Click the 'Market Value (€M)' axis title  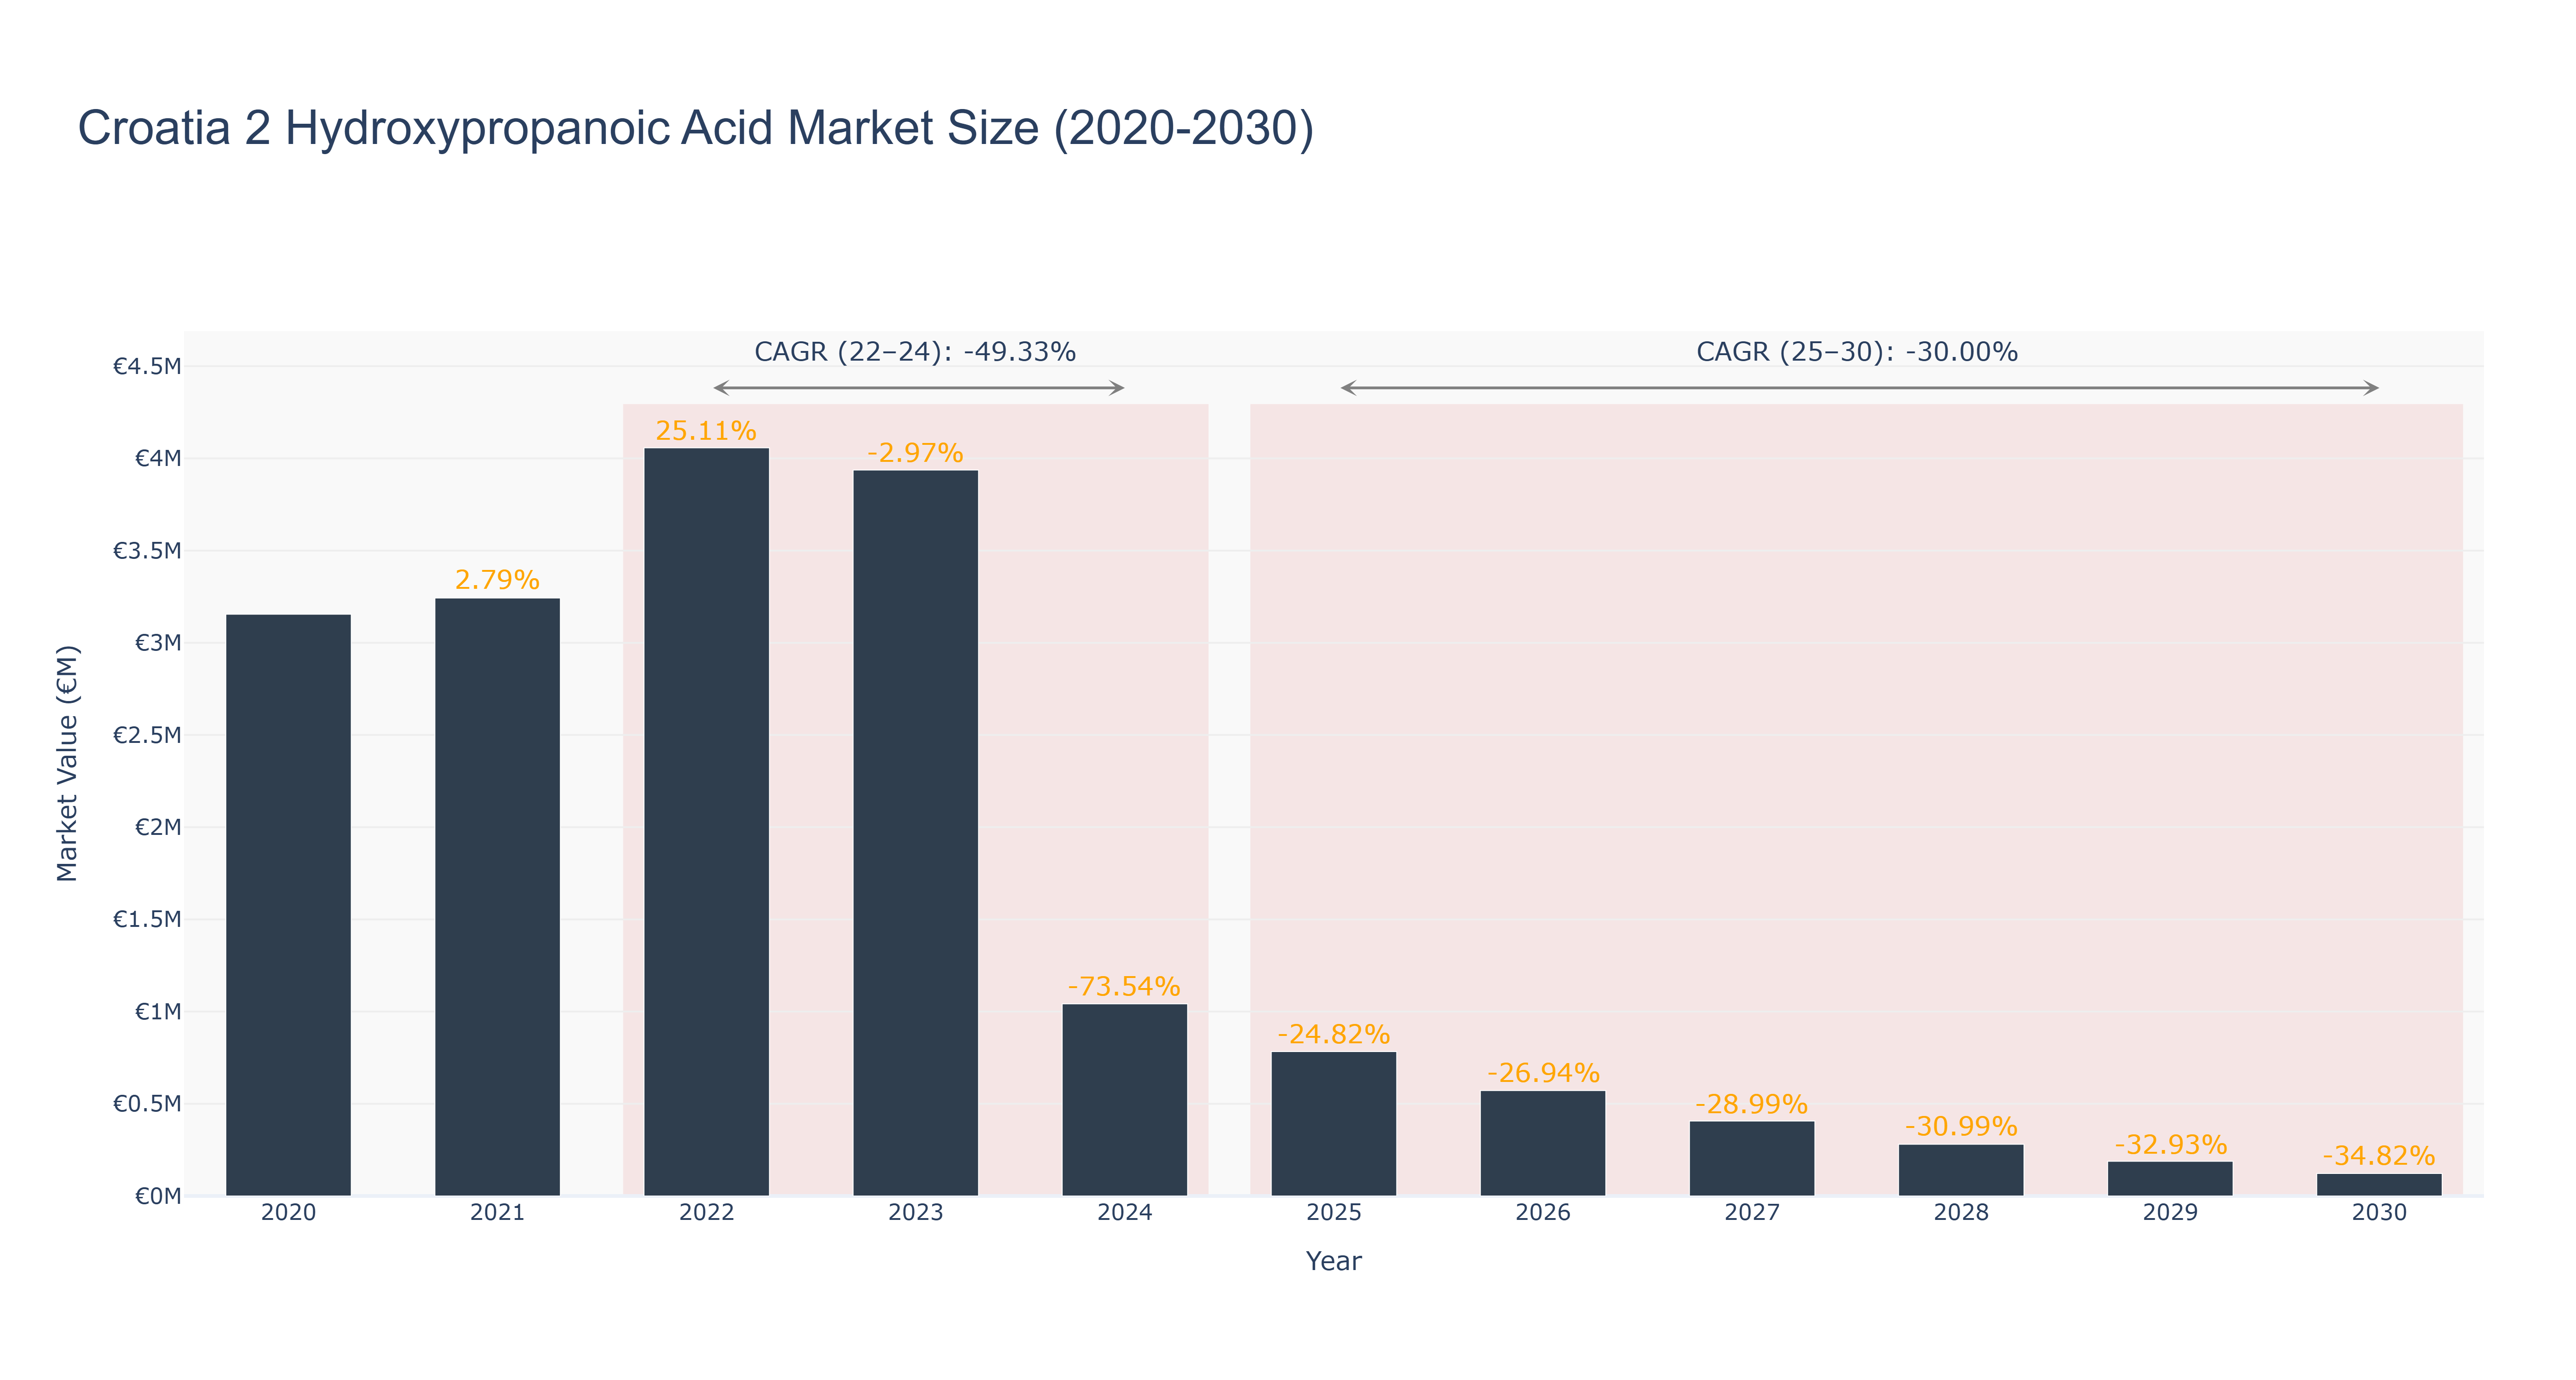tap(67, 764)
